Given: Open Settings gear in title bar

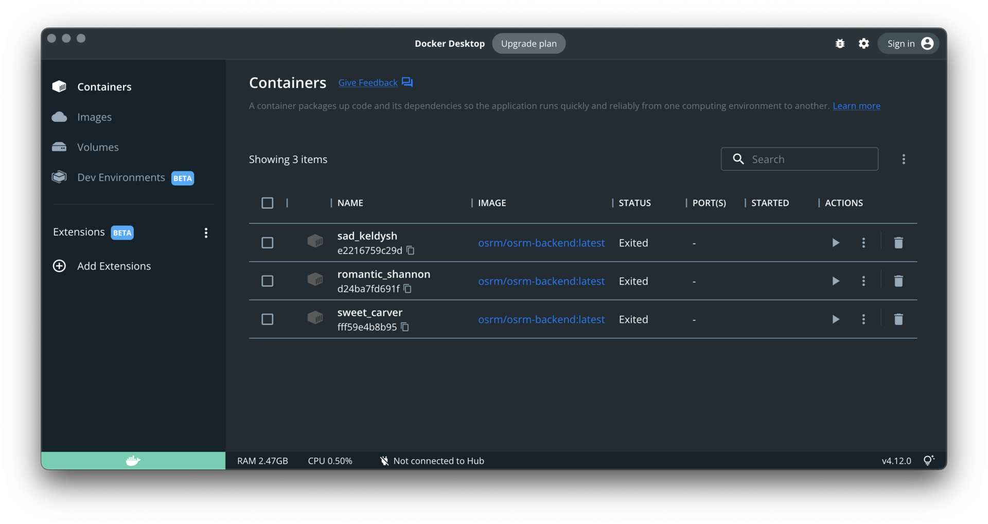Looking at the screenshot, I should (x=863, y=44).
